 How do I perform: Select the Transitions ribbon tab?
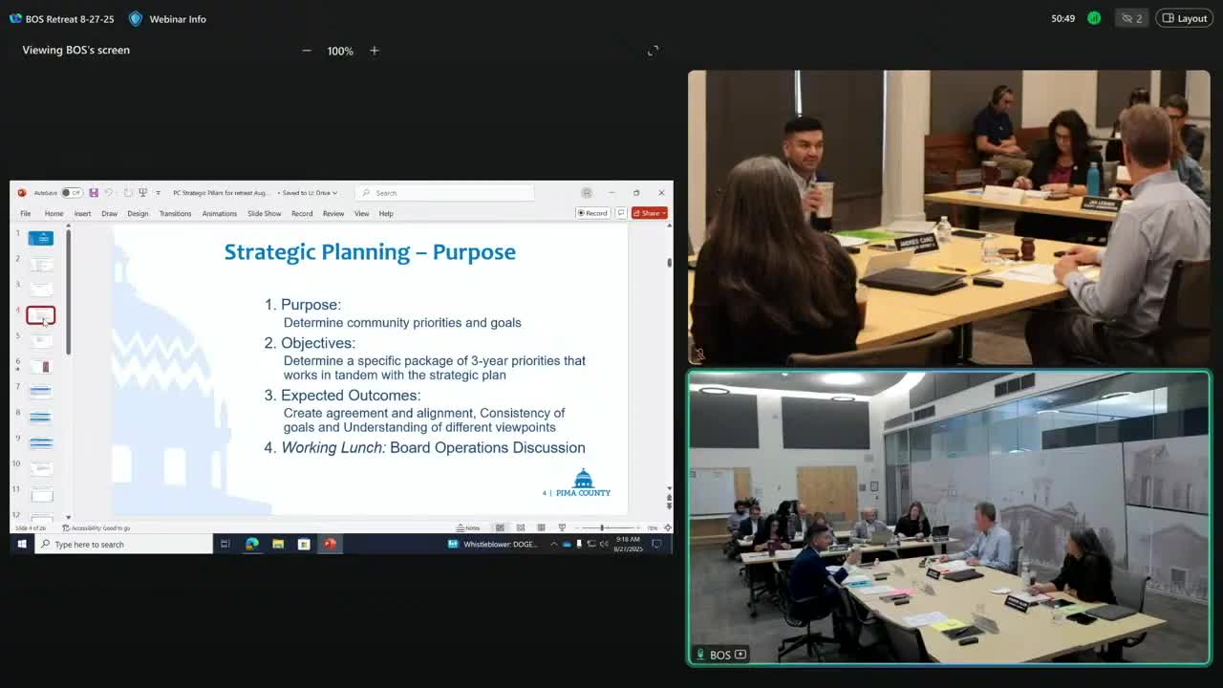point(176,213)
